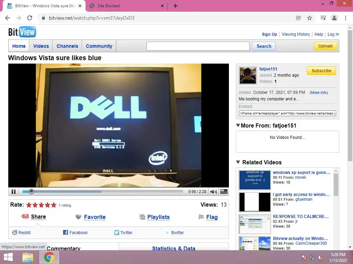This screenshot has height=264, width=353.
Task: Open the Windows Start button
Action: coord(8,257)
